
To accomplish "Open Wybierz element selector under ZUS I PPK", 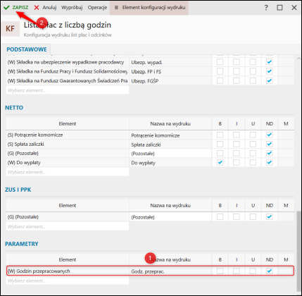I will 68,226.
